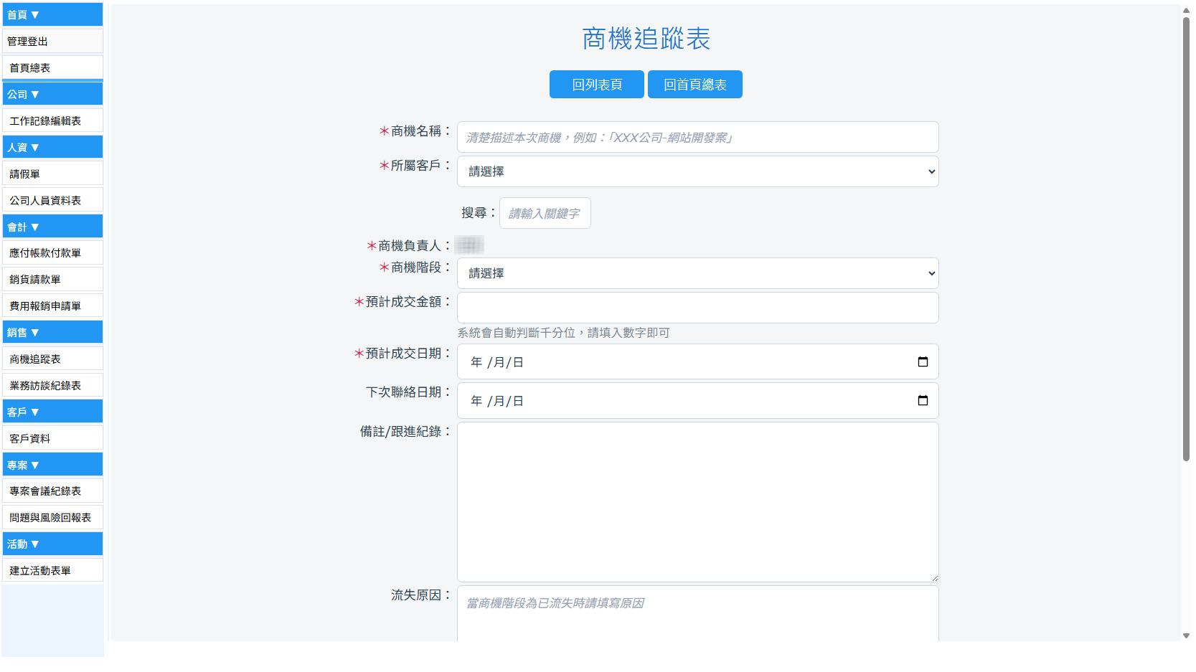Viewport: 1196px width, 672px height.
Task: Open 公司人員資料表 menu item
Action: tap(52, 200)
